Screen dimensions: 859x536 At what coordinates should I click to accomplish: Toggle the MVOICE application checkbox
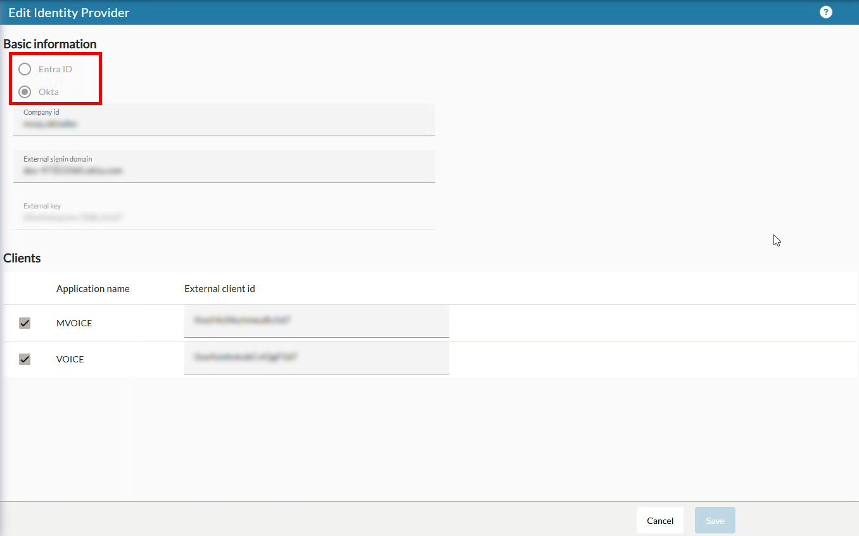(25, 323)
